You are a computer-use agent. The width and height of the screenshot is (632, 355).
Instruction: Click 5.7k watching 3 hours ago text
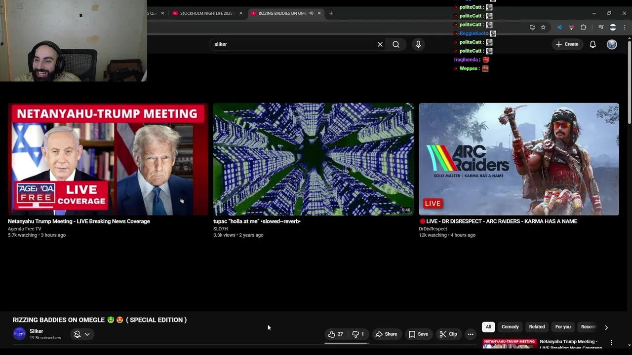[37, 235]
